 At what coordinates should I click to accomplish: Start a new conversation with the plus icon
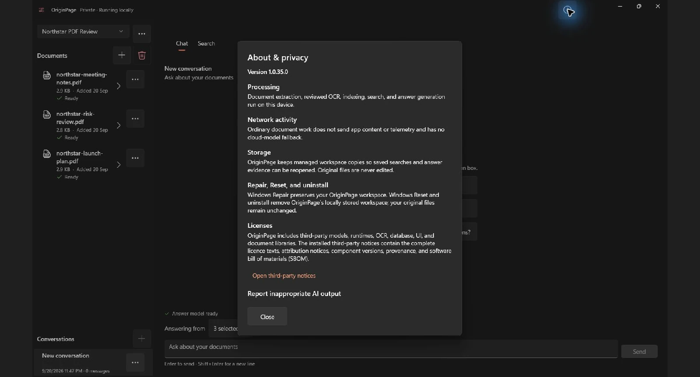click(x=142, y=339)
